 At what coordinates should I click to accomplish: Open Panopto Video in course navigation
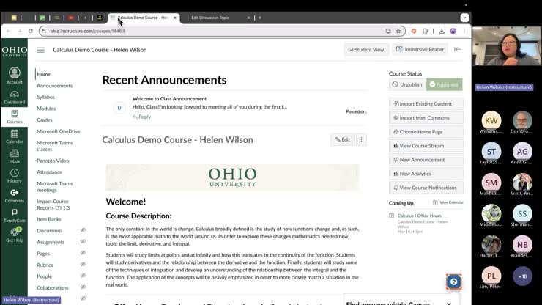(53, 161)
